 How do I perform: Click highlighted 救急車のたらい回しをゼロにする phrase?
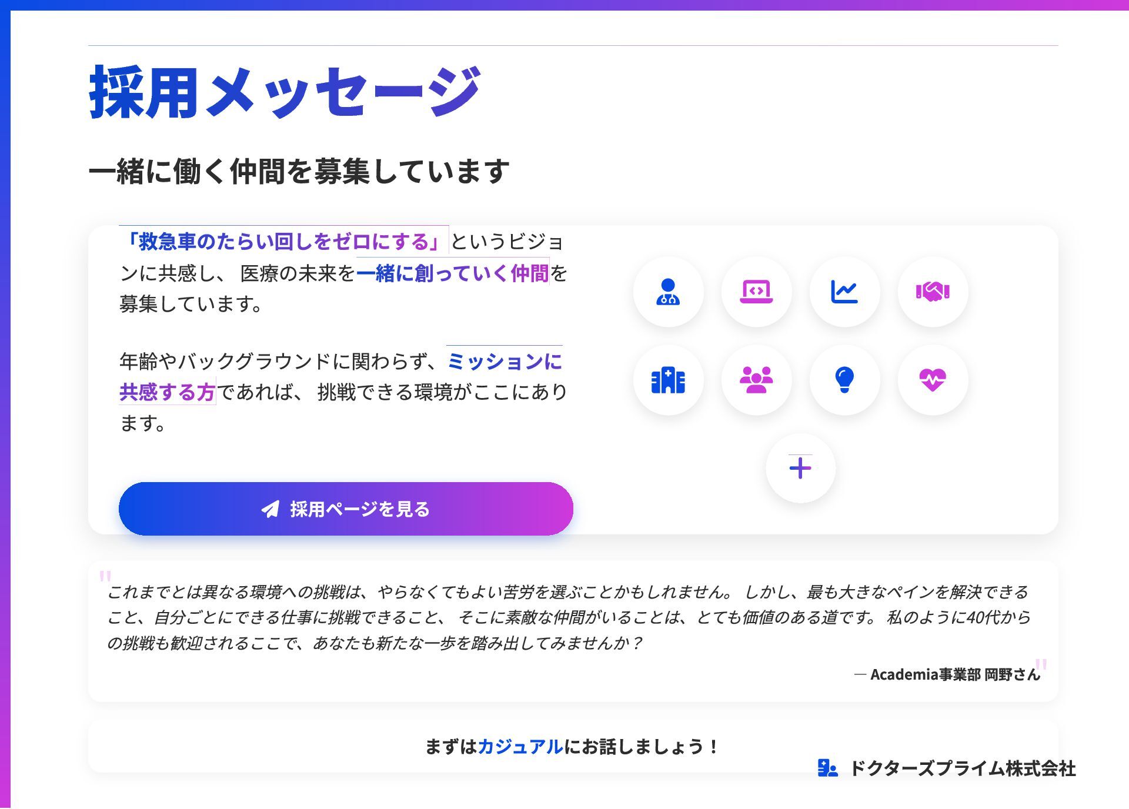pos(283,241)
